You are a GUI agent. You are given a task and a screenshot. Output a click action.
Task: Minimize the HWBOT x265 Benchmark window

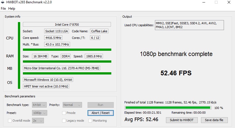[204, 2]
